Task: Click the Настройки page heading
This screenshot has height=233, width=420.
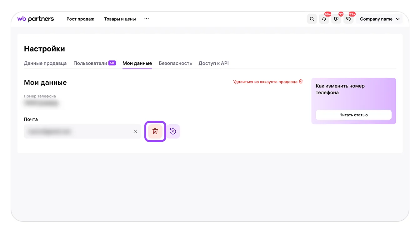Action: [x=44, y=49]
